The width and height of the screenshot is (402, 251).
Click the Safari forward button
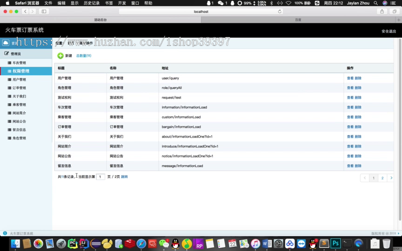32,11
